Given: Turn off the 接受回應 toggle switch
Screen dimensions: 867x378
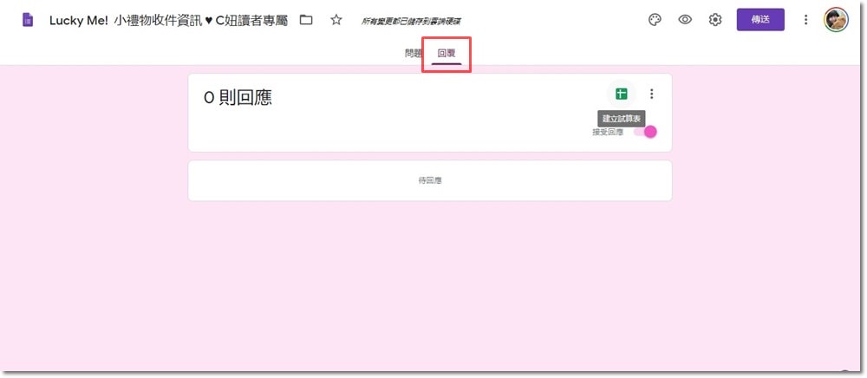Looking at the screenshot, I should point(645,132).
